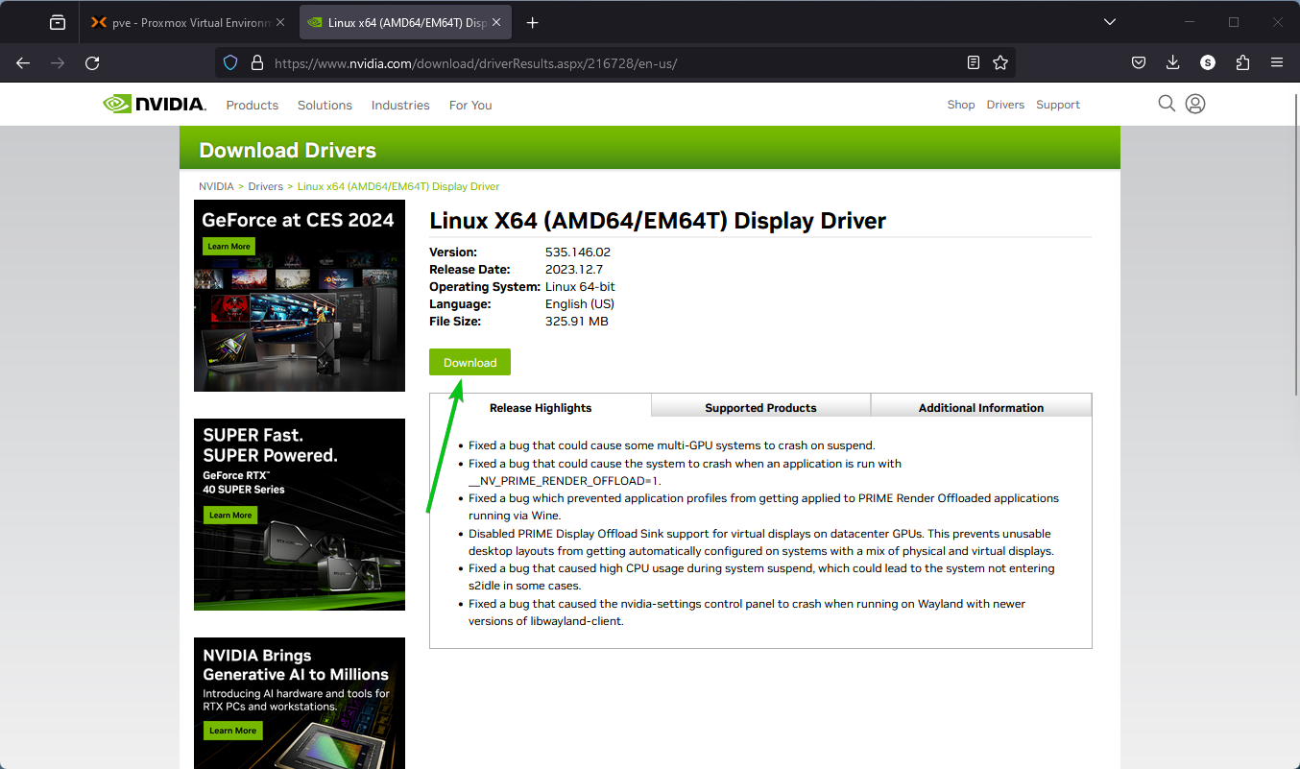Open the Firefox View icon in tab bar
Screen dimensions: 1300x769
(58, 22)
